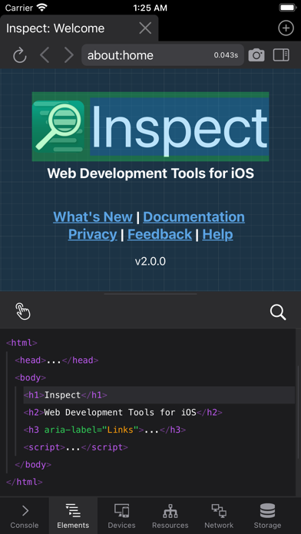The image size is (301, 534).
Task: Take a screenshot with the camera icon
Action: (x=256, y=54)
